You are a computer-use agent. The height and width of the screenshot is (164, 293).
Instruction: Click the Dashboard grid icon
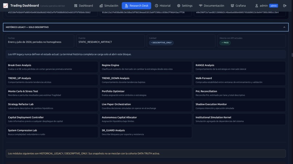point(76,6)
